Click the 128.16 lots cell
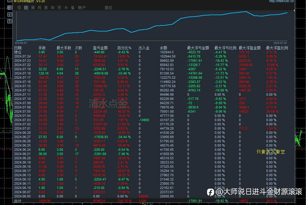 coord(43,73)
